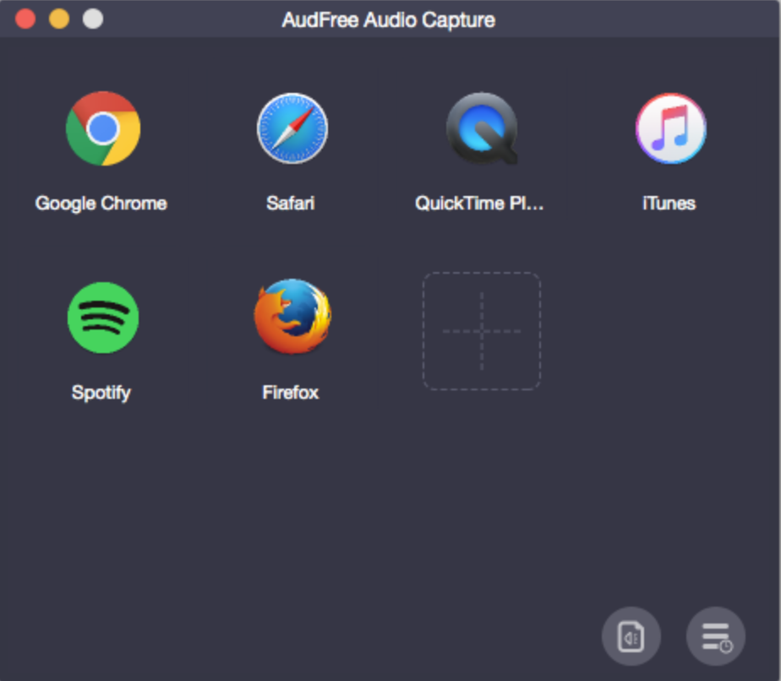Image resolution: width=781 pixels, height=681 pixels.
Task: Open the audio format settings button
Action: tap(631, 636)
